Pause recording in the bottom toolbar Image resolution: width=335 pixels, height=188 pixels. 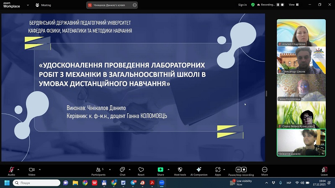(x=238, y=170)
